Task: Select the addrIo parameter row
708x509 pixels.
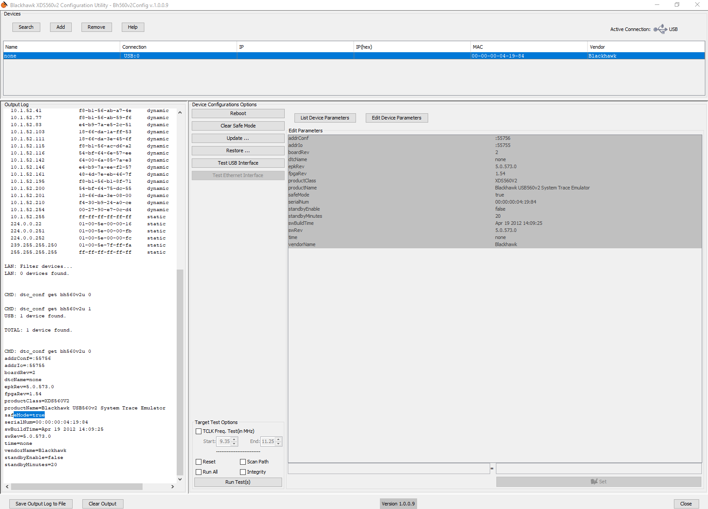Action: click(x=495, y=145)
